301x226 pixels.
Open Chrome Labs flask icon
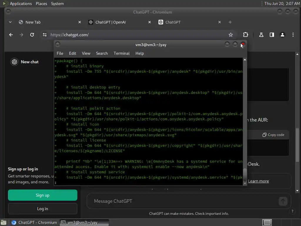tap(261, 35)
